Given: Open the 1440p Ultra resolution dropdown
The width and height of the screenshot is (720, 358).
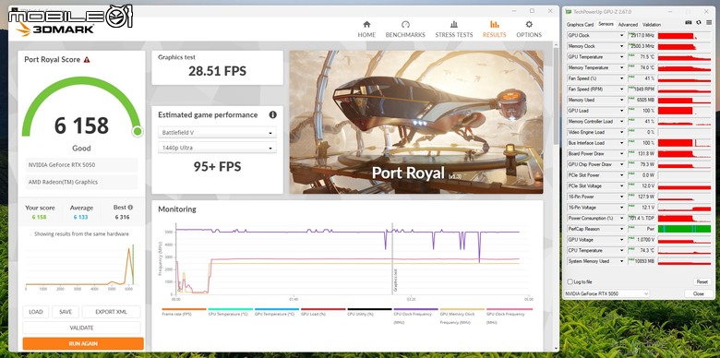Looking at the screenshot, I should (217, 148).
